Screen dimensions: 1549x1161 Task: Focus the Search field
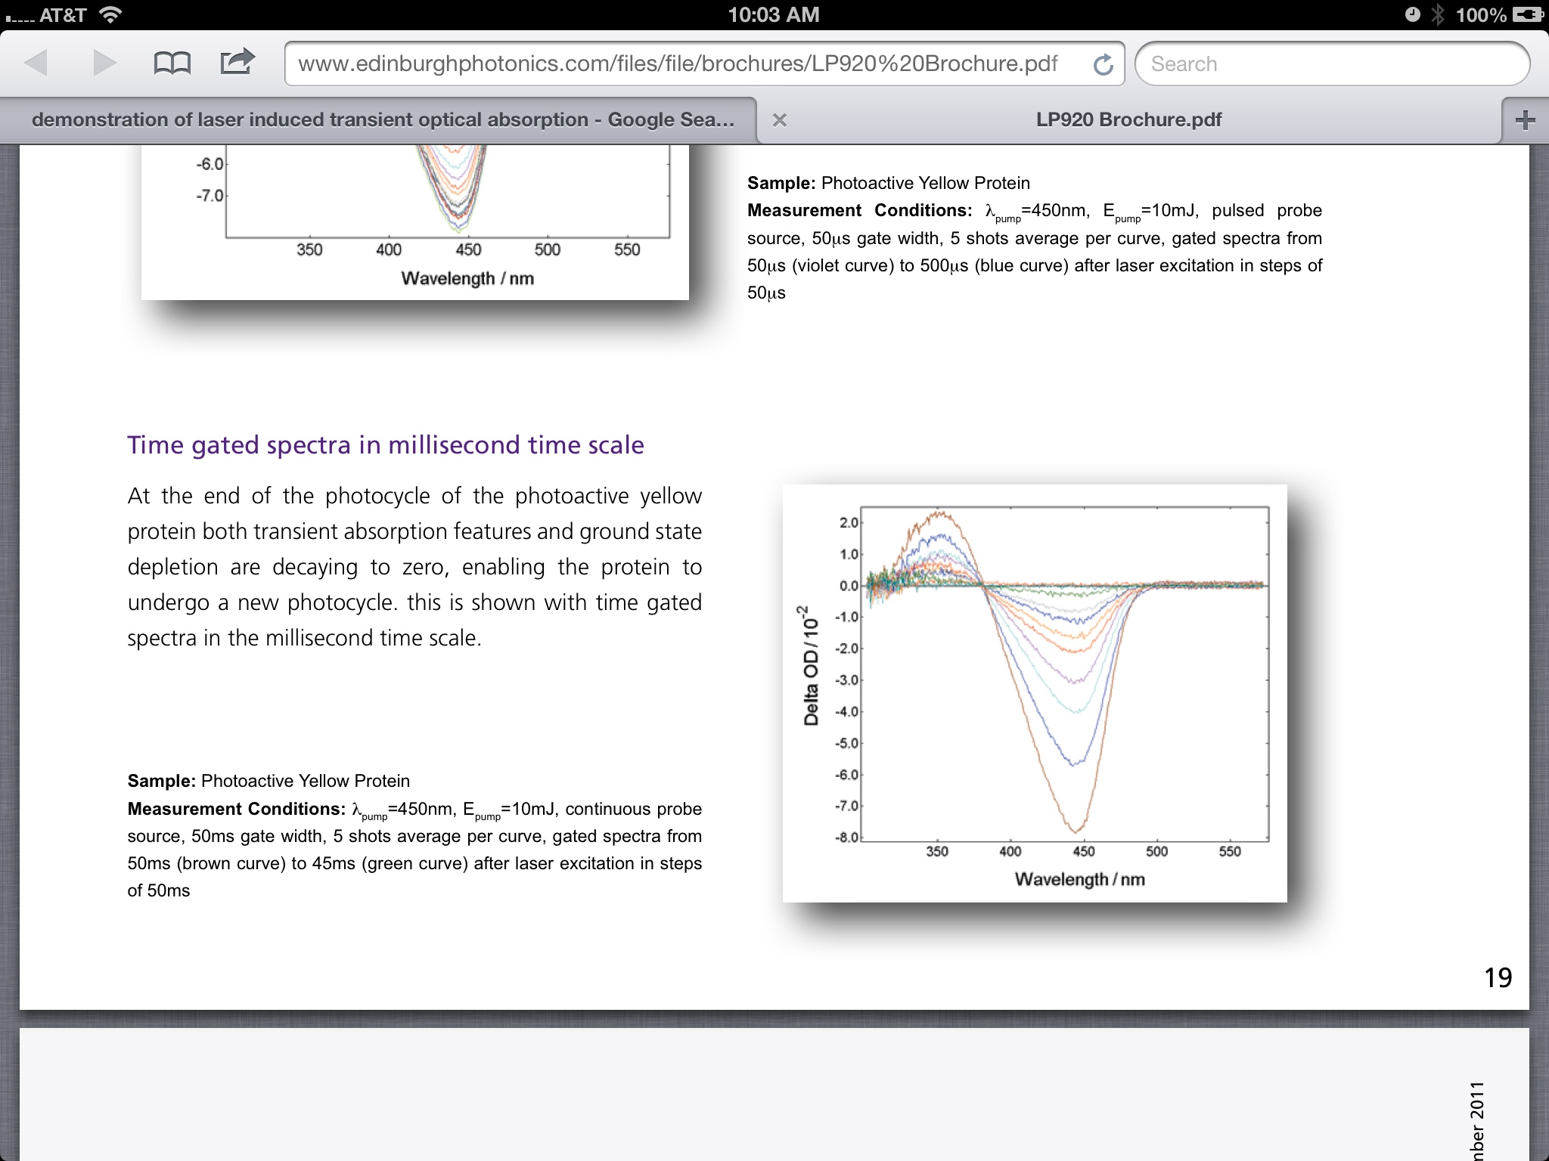click(1331, 64)
